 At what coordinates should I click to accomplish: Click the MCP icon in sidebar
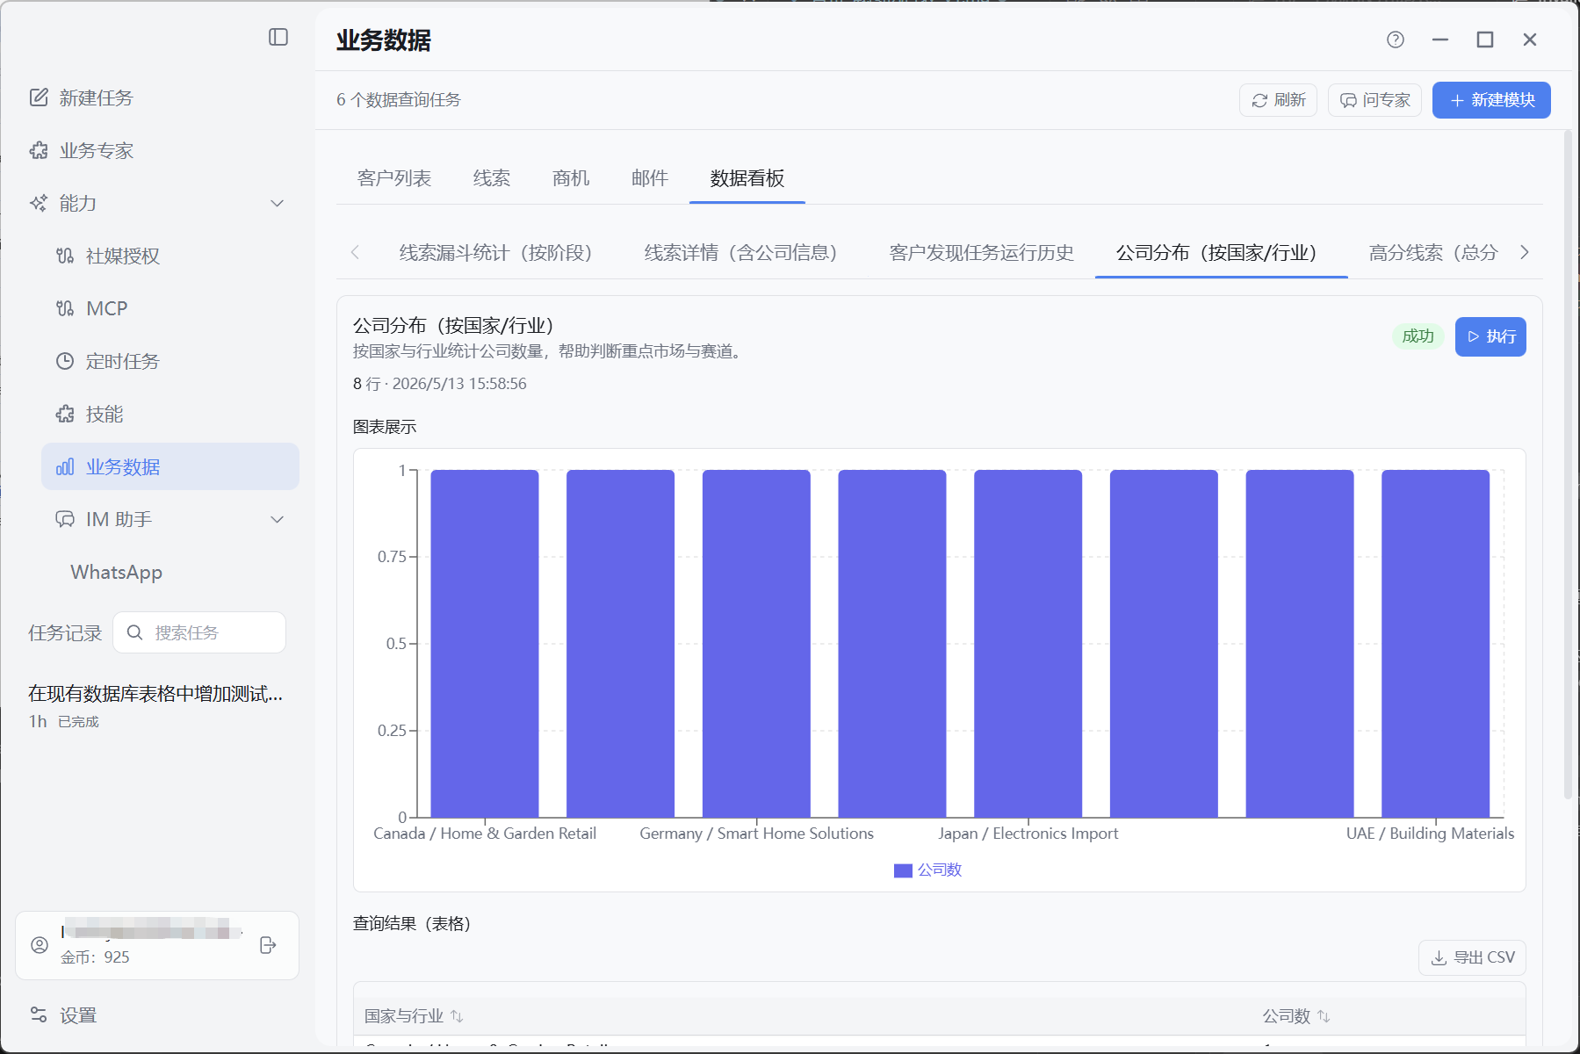coord(65,308)
